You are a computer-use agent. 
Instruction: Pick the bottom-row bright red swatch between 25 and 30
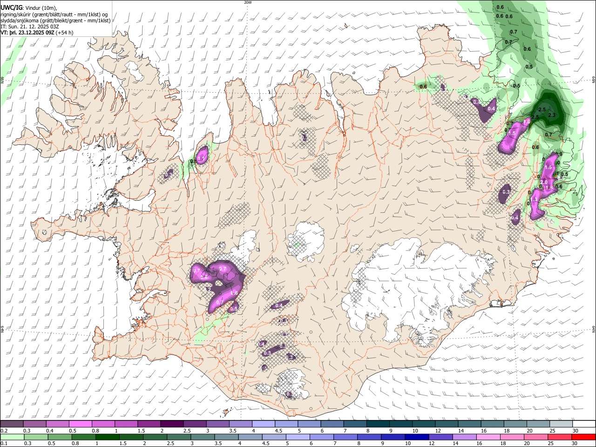560,437
